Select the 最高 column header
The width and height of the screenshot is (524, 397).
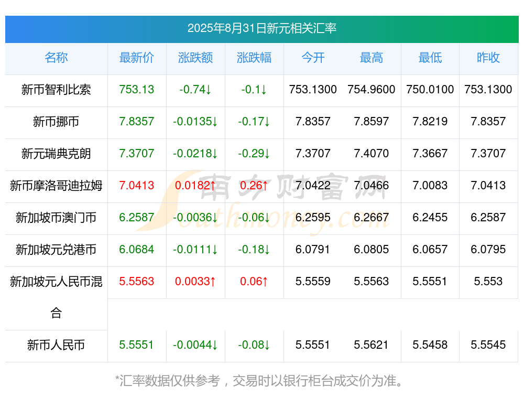click(x=372, y=58)
